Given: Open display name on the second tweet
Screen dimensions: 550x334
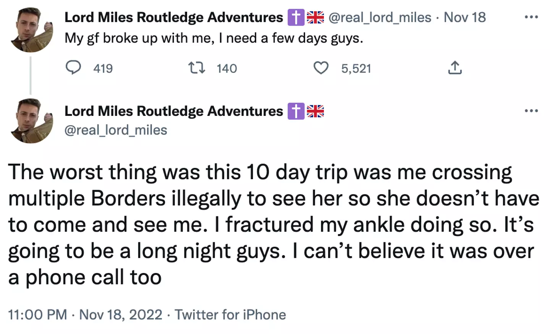Looking at the screenshot, I should [174, 111].
